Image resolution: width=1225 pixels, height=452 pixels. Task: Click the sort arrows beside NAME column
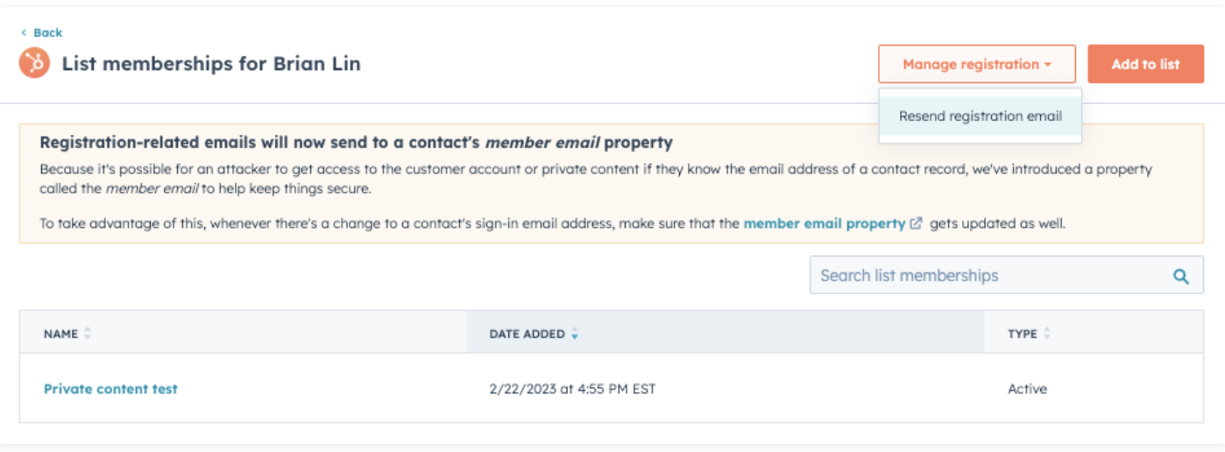pos(88,334)
